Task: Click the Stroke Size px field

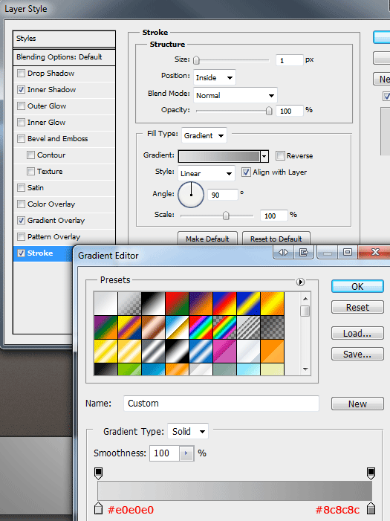Action: (290, 60)
